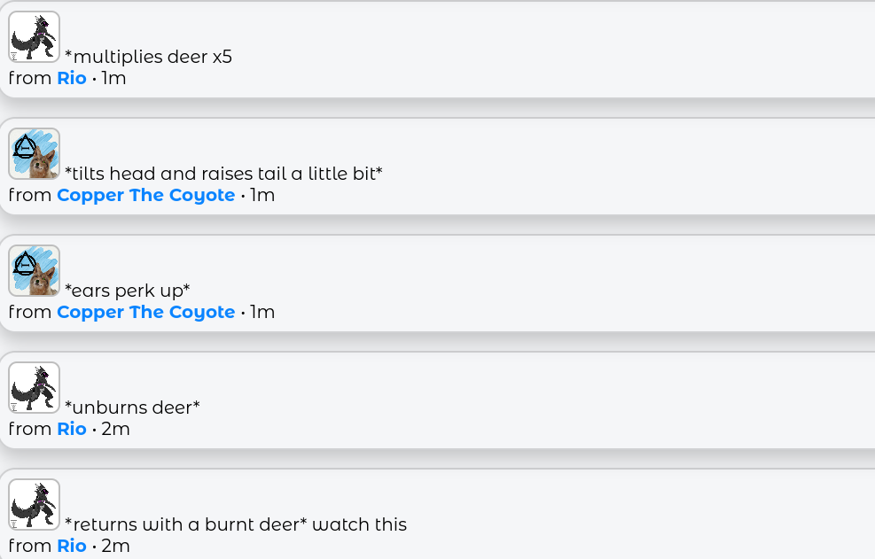The height and width of the screenshot is (559, 875).
Task: Click the '*multiplies deer x5' message text
Action: pos(148,57)
